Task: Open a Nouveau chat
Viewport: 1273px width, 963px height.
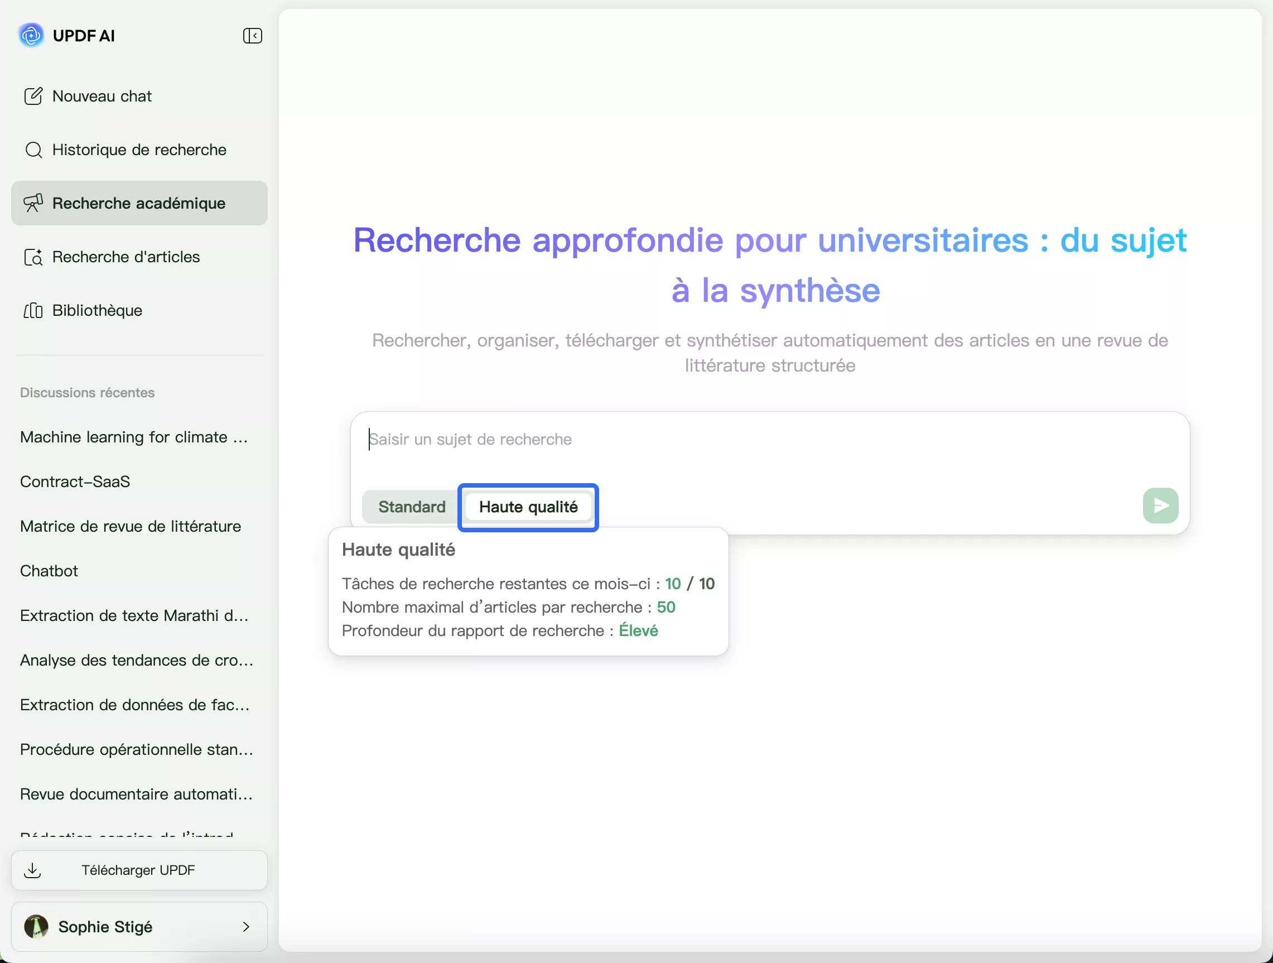Action: [x=102, y=95]
